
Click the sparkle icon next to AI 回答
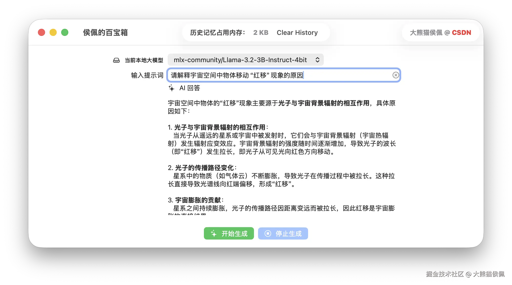tap(172, 88)
